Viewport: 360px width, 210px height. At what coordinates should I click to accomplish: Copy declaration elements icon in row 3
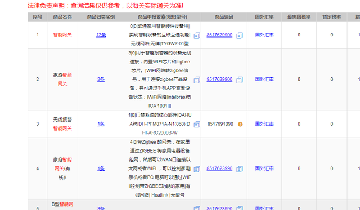pyautogui.click(x=197, y=124)
